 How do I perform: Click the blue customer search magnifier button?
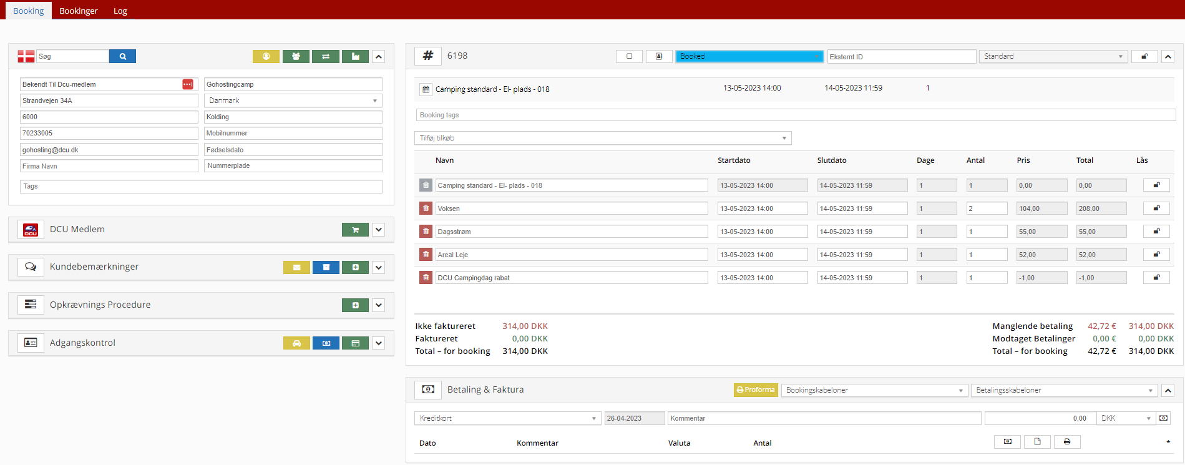coord(122,56)
